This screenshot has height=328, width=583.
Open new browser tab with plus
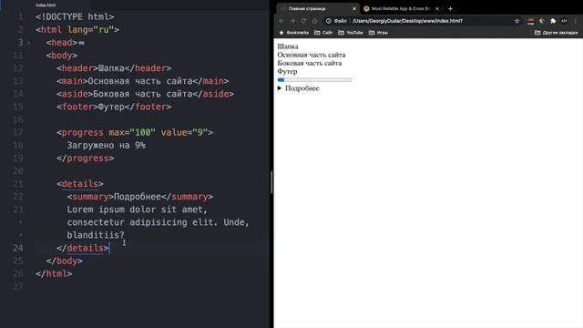[x=450, y=8]
